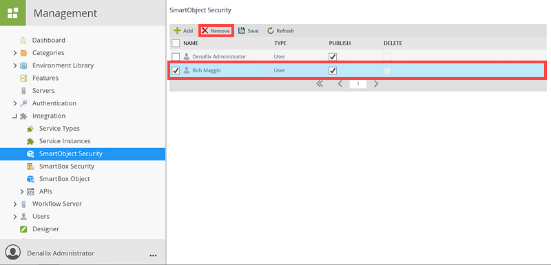This screenshot has height=265, width=551.
Task: Collapse the Integration node
Action: pyautogui.click(x=14, y=116)
